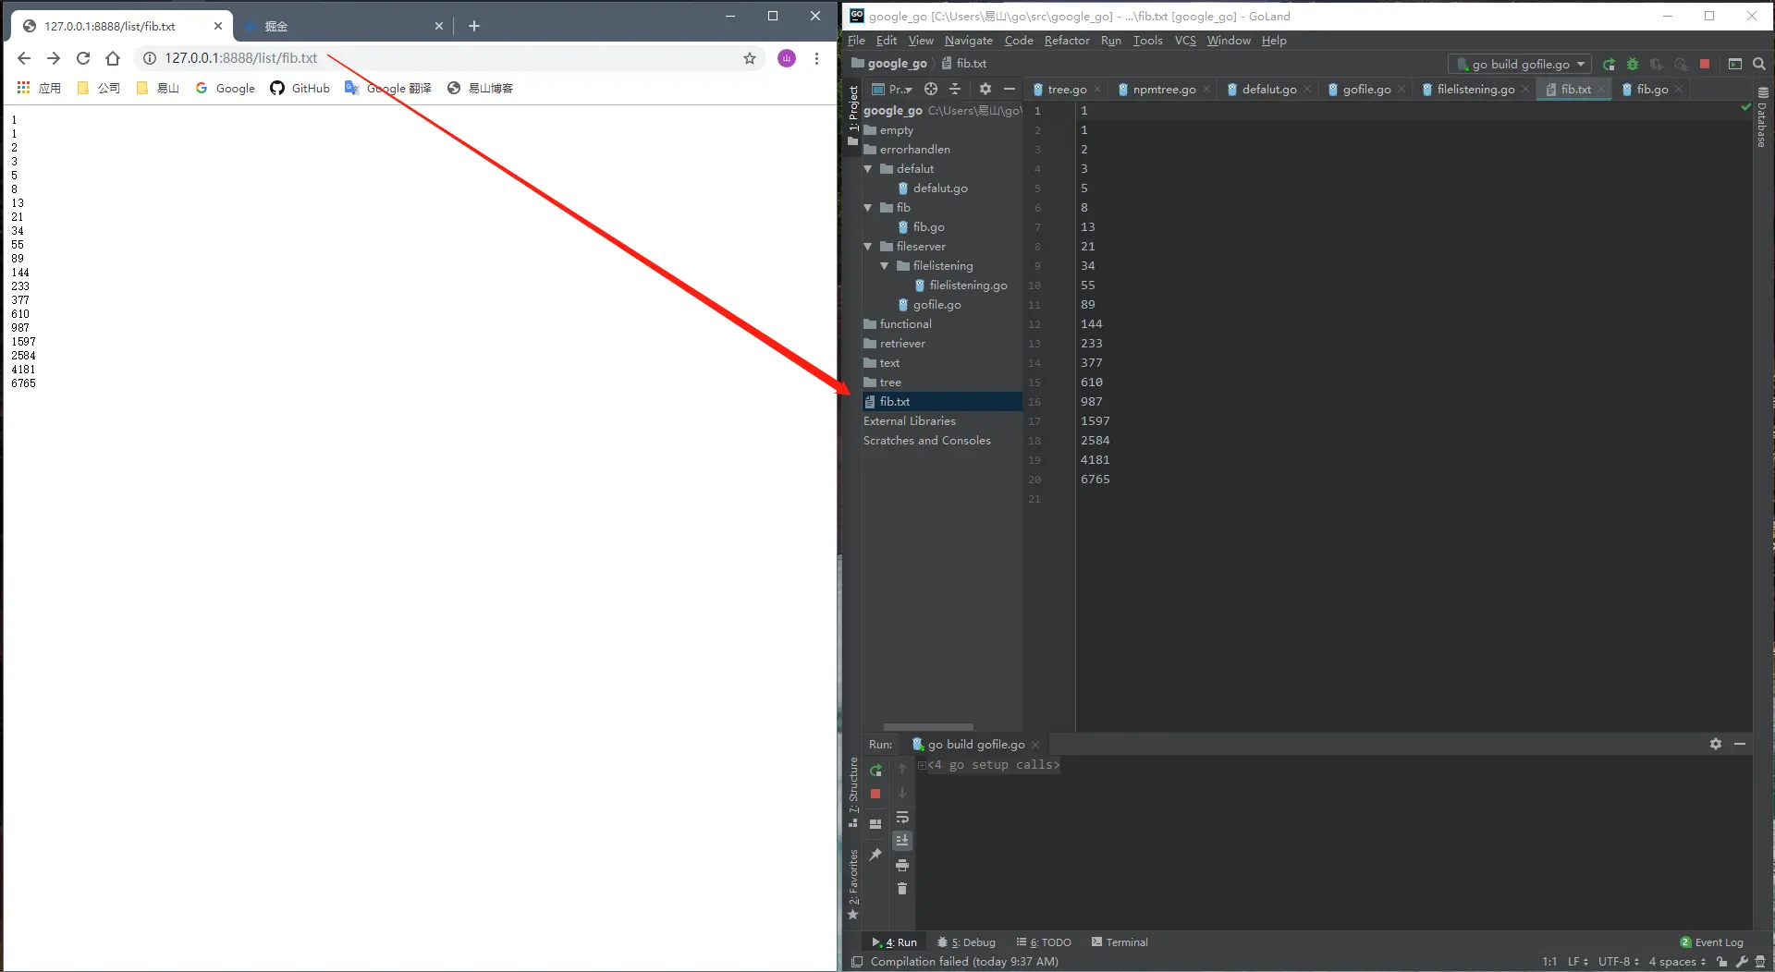
Task: Open the Chrome three-dot menu
Action: pyautogui.click(x=816, y=58)
